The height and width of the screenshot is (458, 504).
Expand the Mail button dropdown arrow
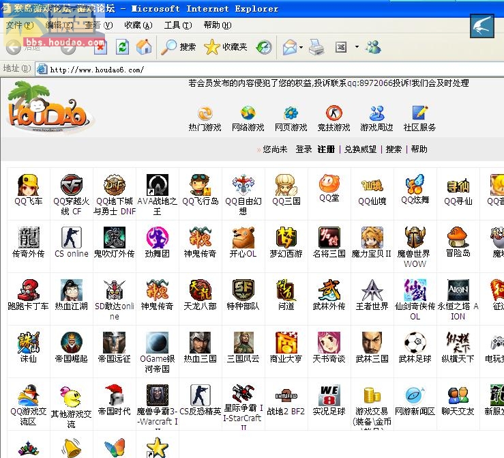(301, 47)
